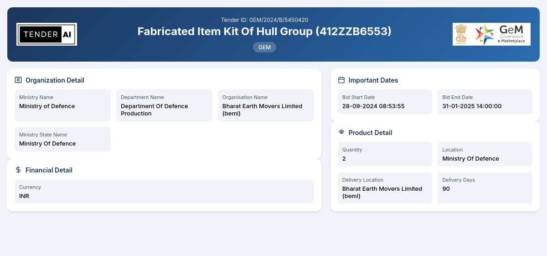
Task: Select the Currency INR field
Action: click(164, 192)
